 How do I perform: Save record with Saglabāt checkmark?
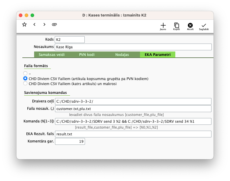(x=204, y=26)
